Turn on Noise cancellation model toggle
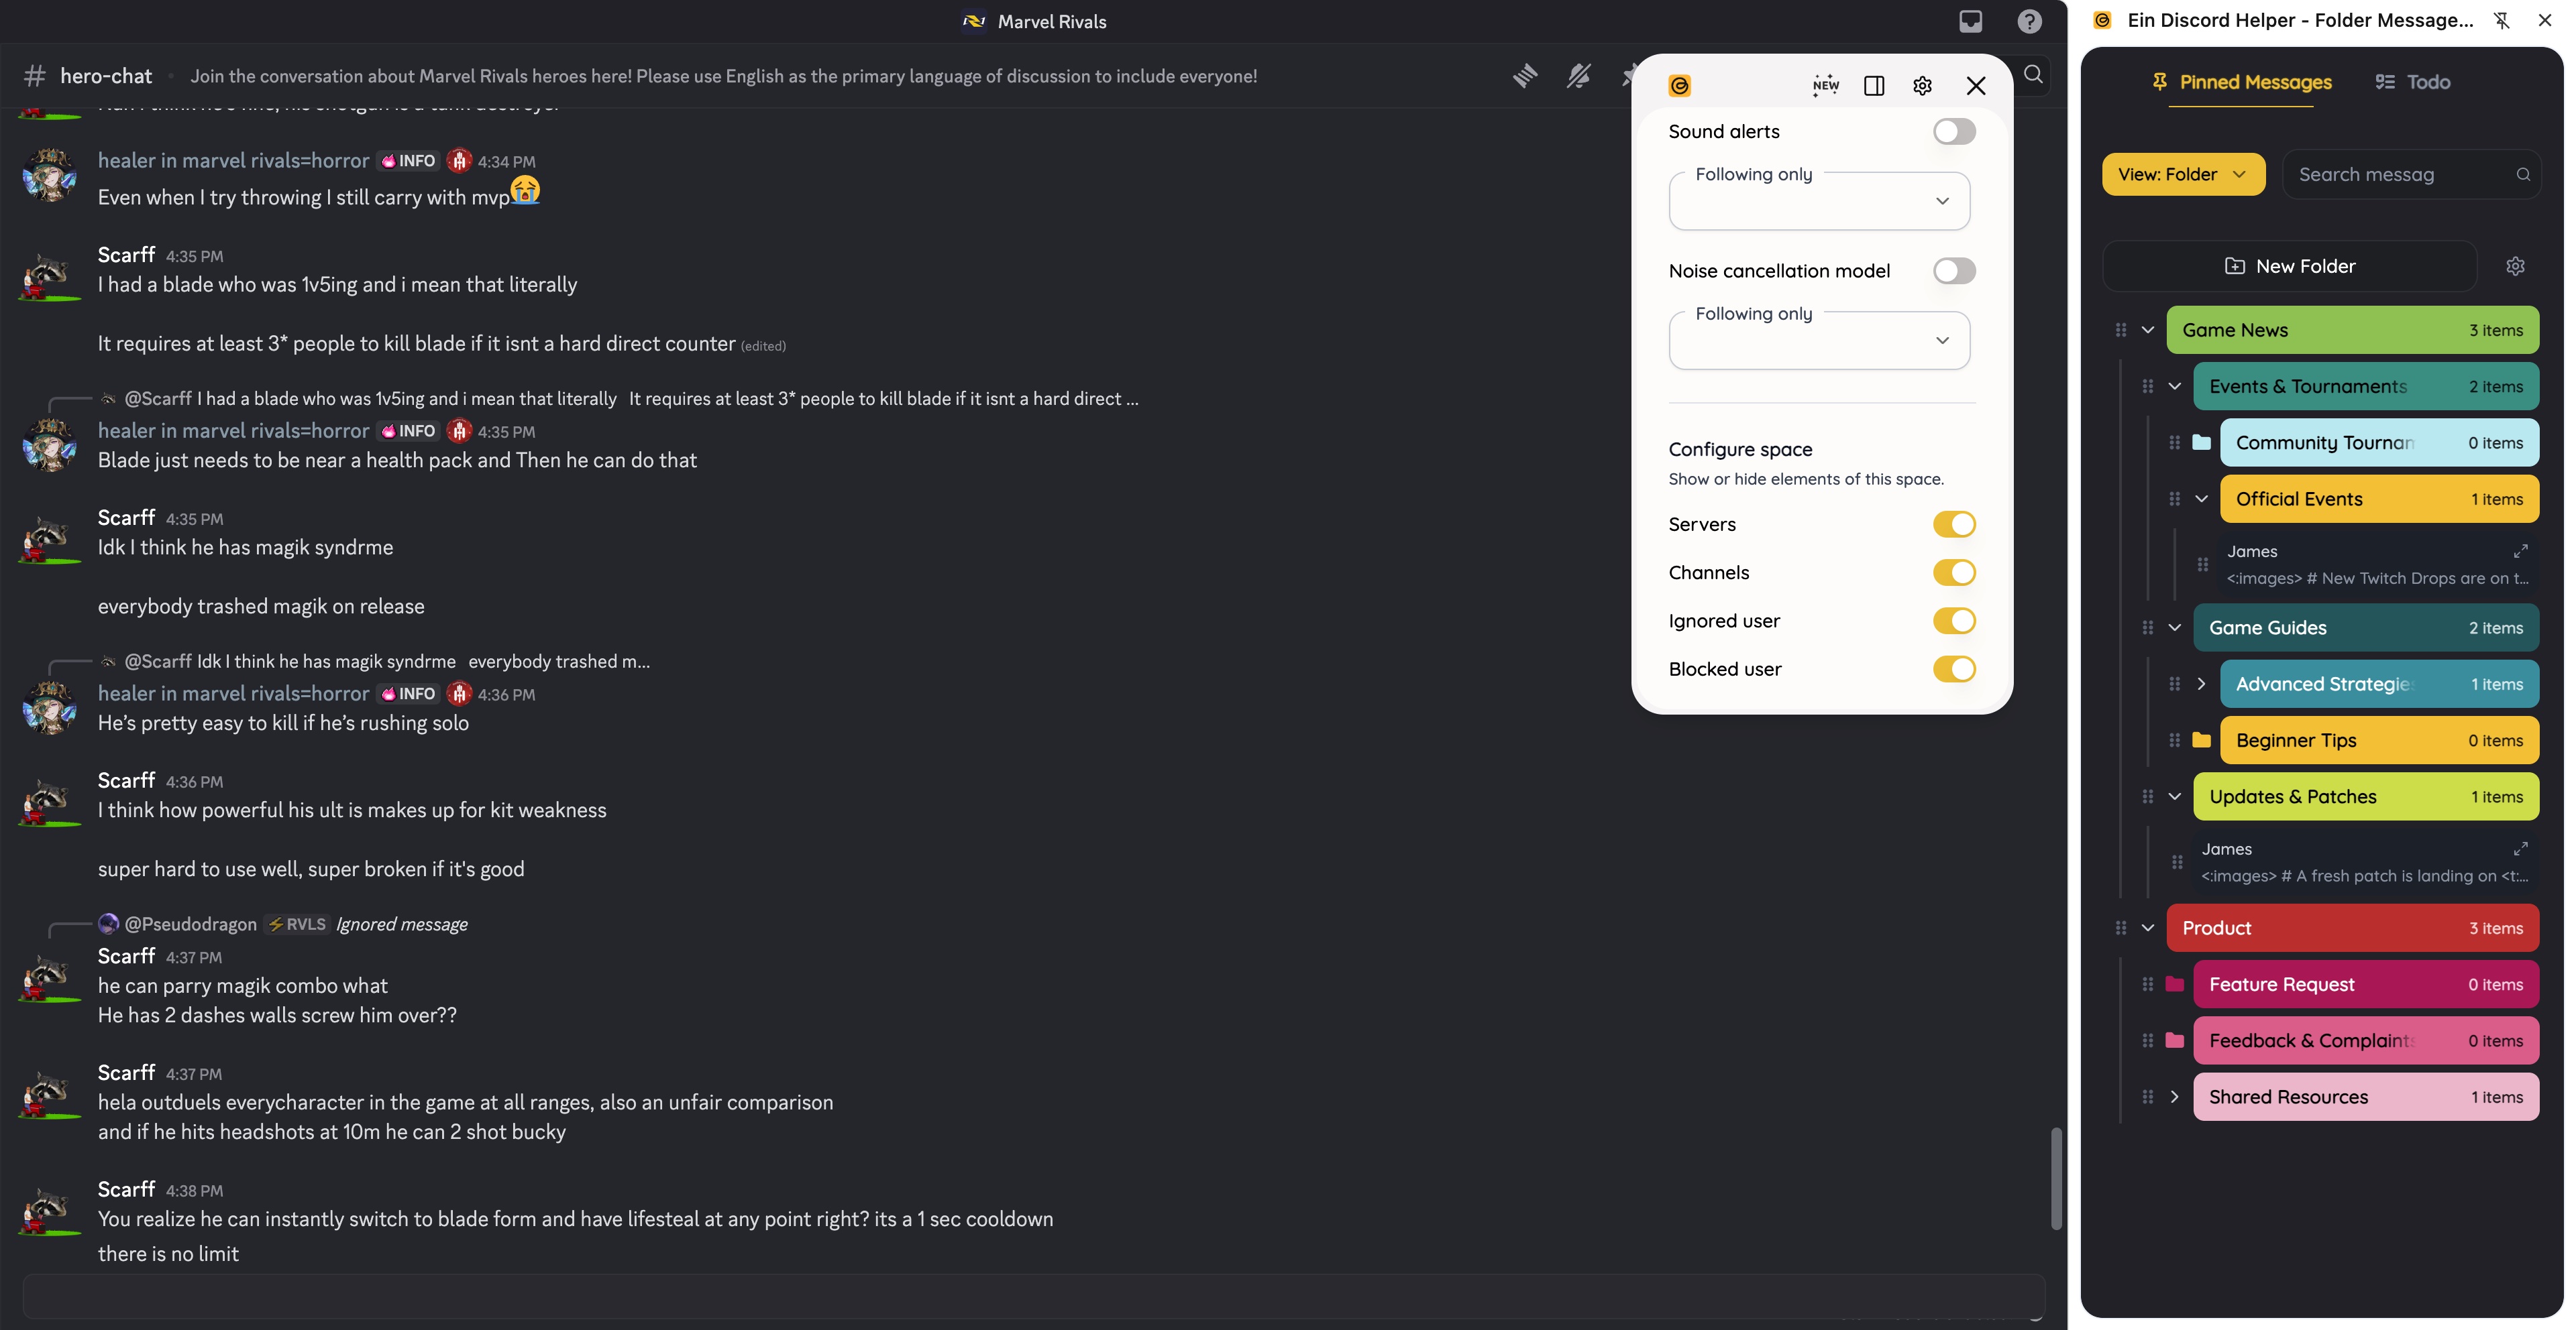Screen dimensions: 2576x1330 click(1953, 271)
